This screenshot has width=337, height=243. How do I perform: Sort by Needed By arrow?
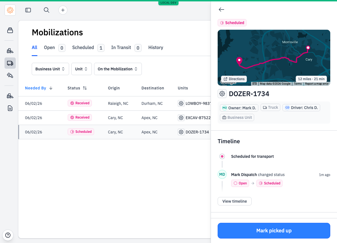[51, 88]
